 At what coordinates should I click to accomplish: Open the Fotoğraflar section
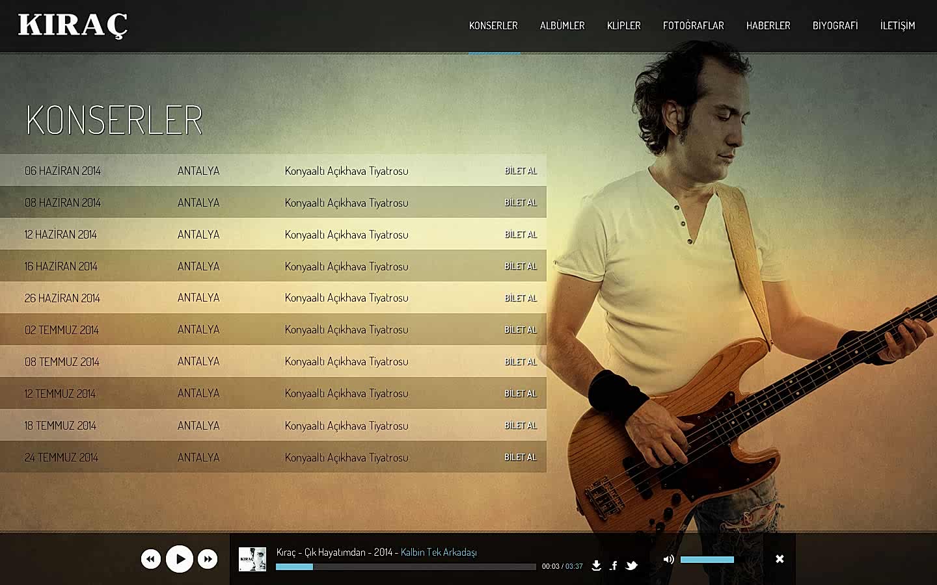pyautogui.click(x=693, y=25)
